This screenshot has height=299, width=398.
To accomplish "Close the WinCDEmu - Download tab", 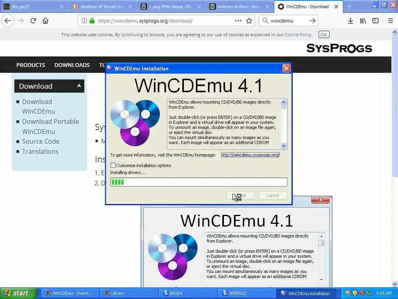I will coord(336,7).
